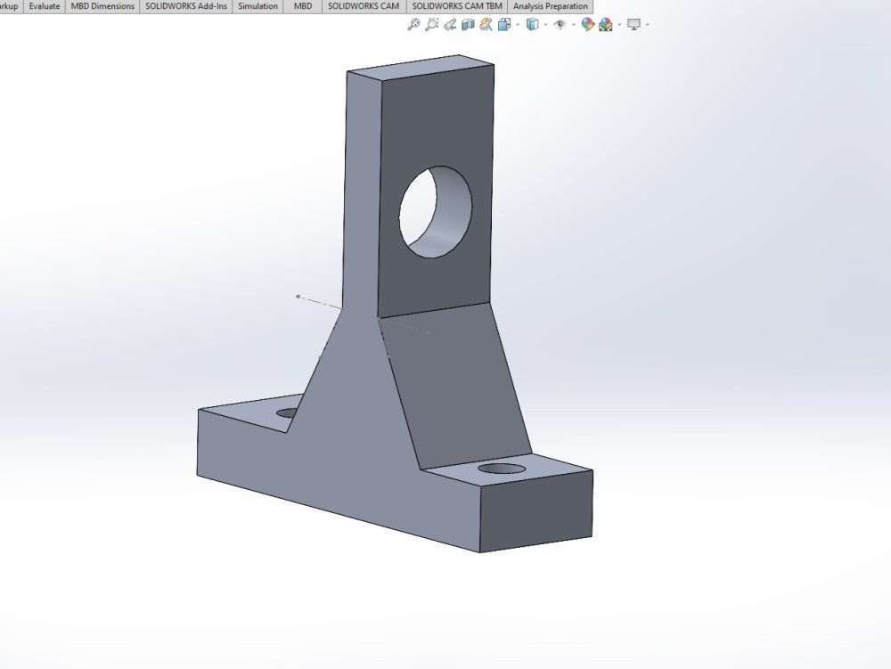Viewport: 891px width, 669px height.
Task: Expand the View Orientation dropdown arrow
Action: 516,25
